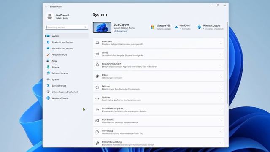Click the Einstellung suchen search field
The width and height of the screenshot is (270, 152).
(x=67, y=27)
